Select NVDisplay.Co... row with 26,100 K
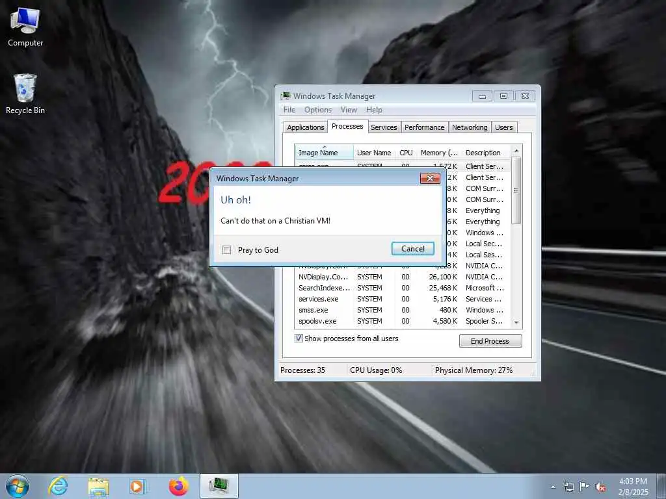 point(402,277)
